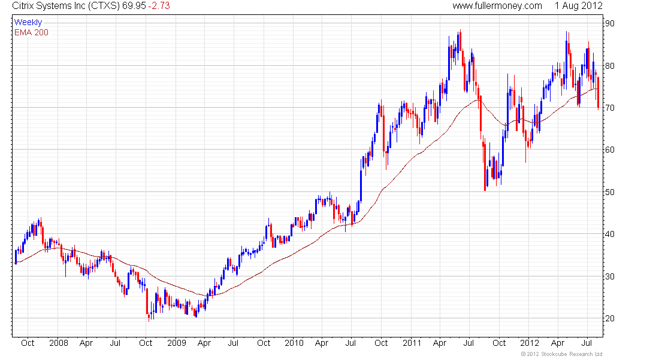Click the 50 price axis label
The width and height of the screenshot is (659, 359).
[x=609, y=192]
